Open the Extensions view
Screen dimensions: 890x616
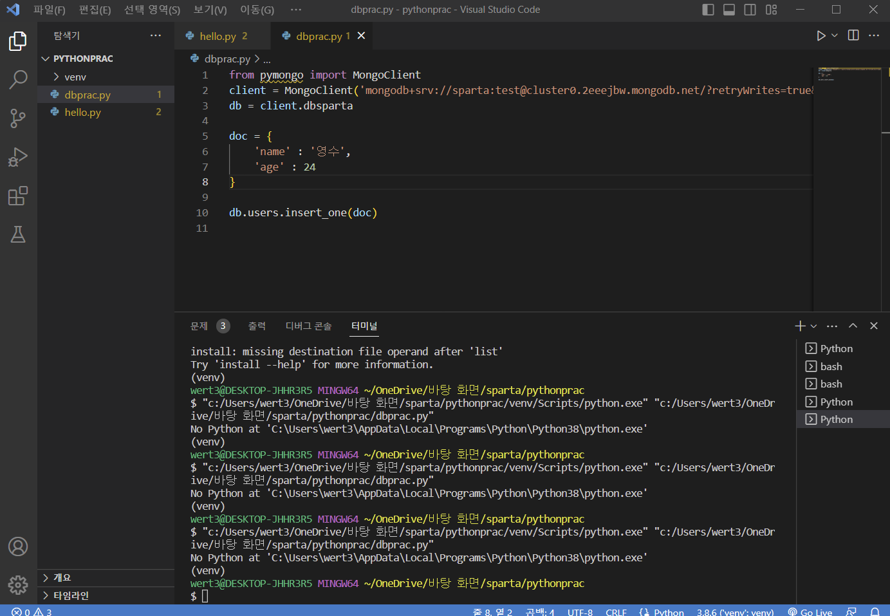pyautogui.click(x=18, y=196)
